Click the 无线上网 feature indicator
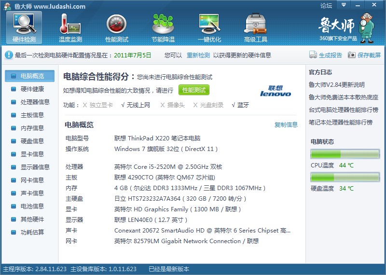The width and height of the screenshot is (386, 275). 136,105
